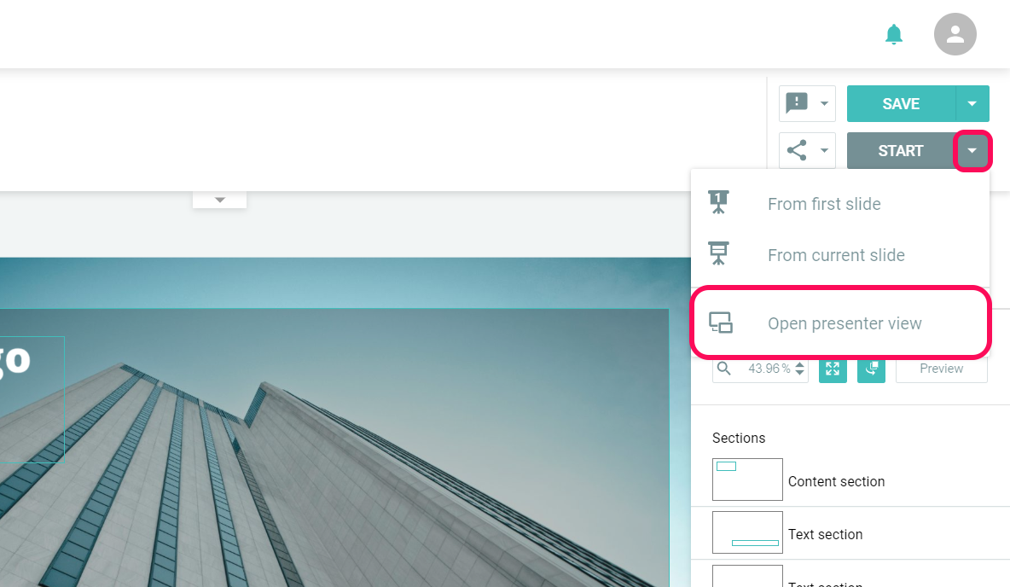
Task: Click the zoom magnifier icon
Action: 724,369
